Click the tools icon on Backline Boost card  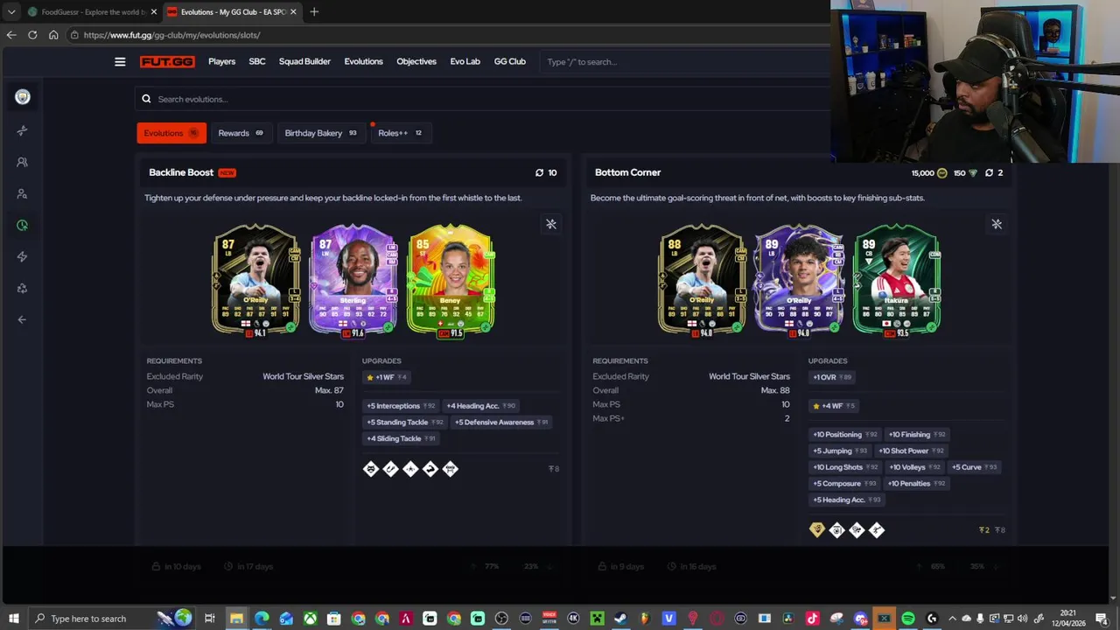coord(551,224)
